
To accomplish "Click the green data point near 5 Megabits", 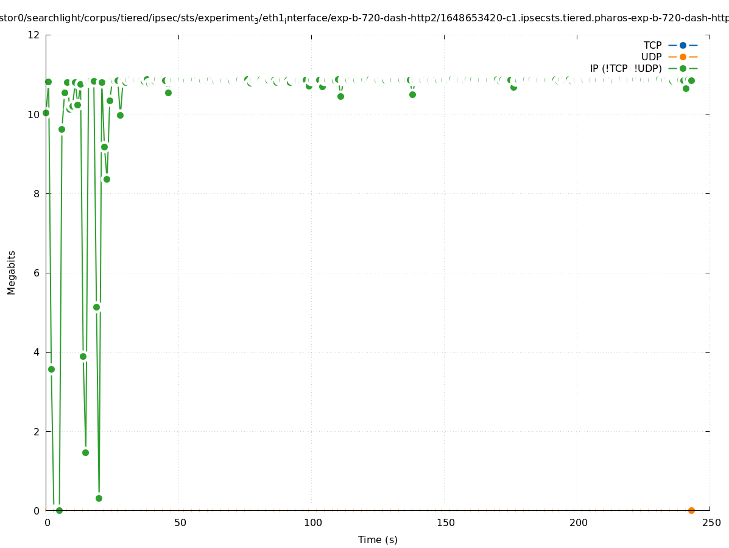I will [96, 307].
